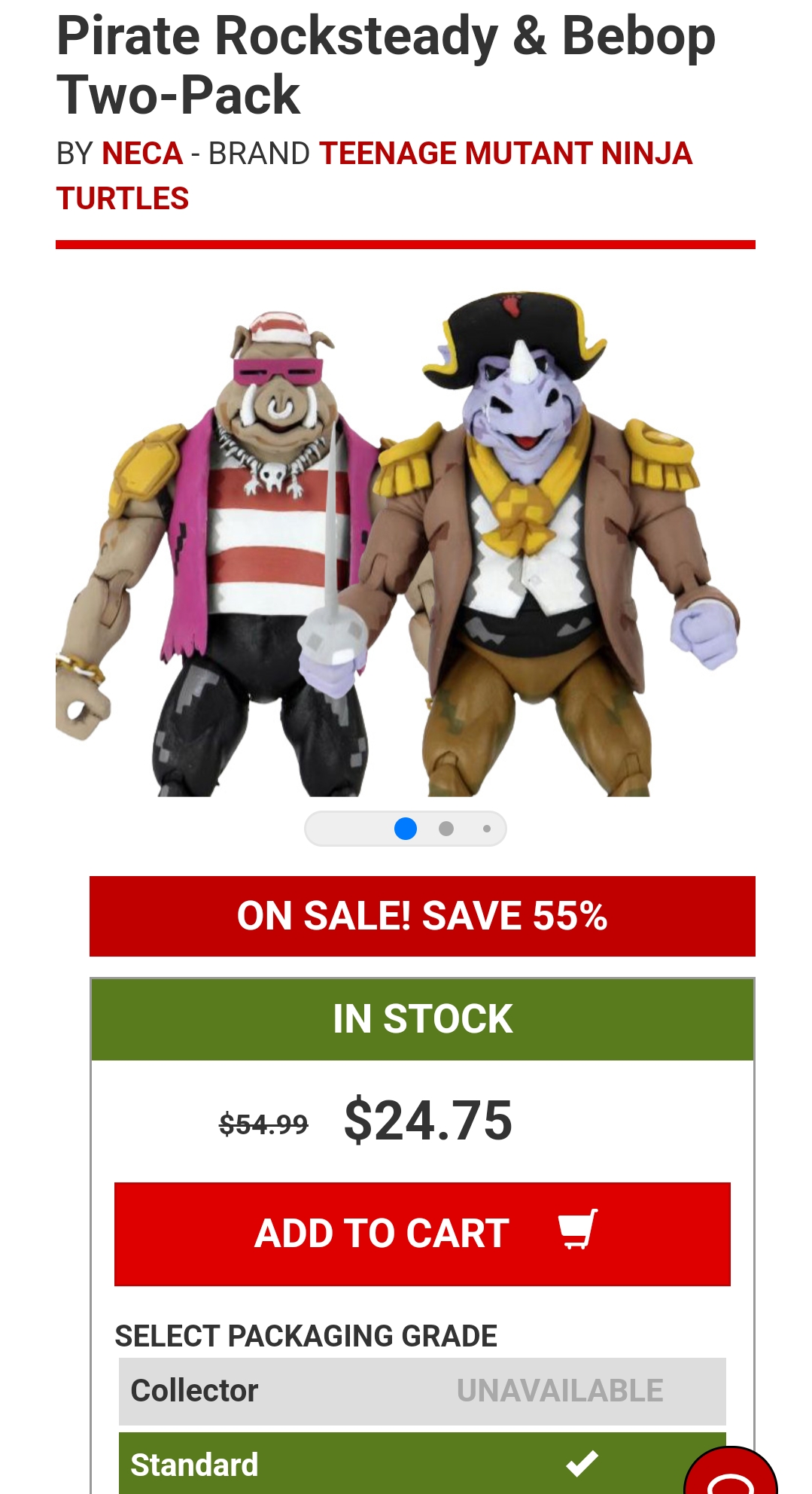Screen dimensions: 812x1494
Task: Choose Standard packaging grade
Action: pyautogui.click(x=422, y=1463)
